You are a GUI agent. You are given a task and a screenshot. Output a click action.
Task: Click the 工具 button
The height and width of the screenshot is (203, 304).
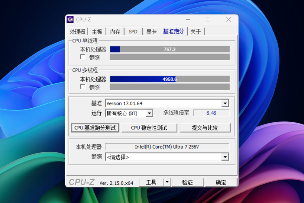[x=151, y=182]
